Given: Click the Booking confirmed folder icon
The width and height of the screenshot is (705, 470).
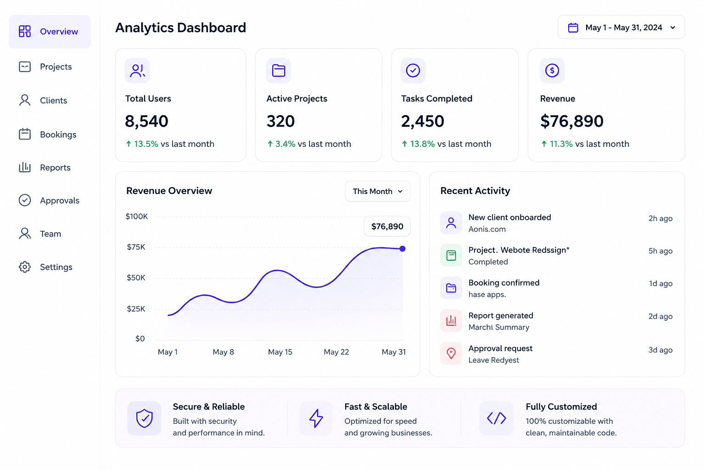Looking at the screenshot, I should pyautogui.click(x=451, y=288).
